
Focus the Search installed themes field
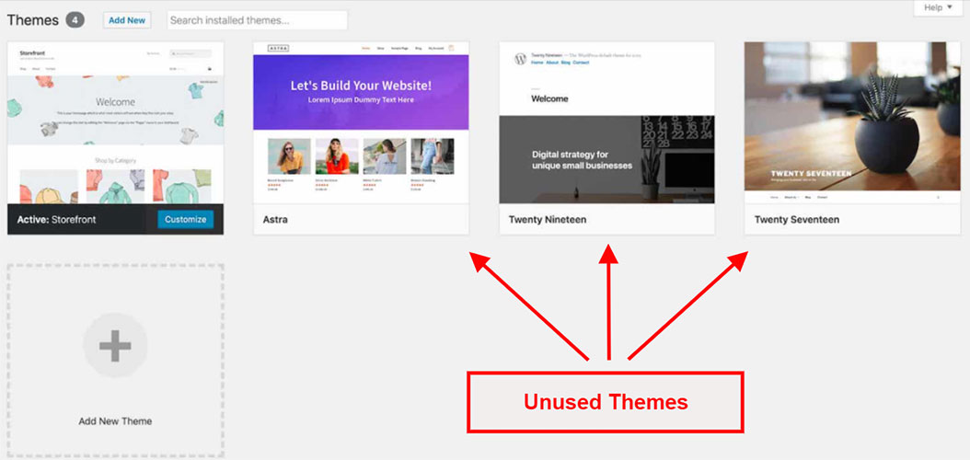click(x=258, y=20)
